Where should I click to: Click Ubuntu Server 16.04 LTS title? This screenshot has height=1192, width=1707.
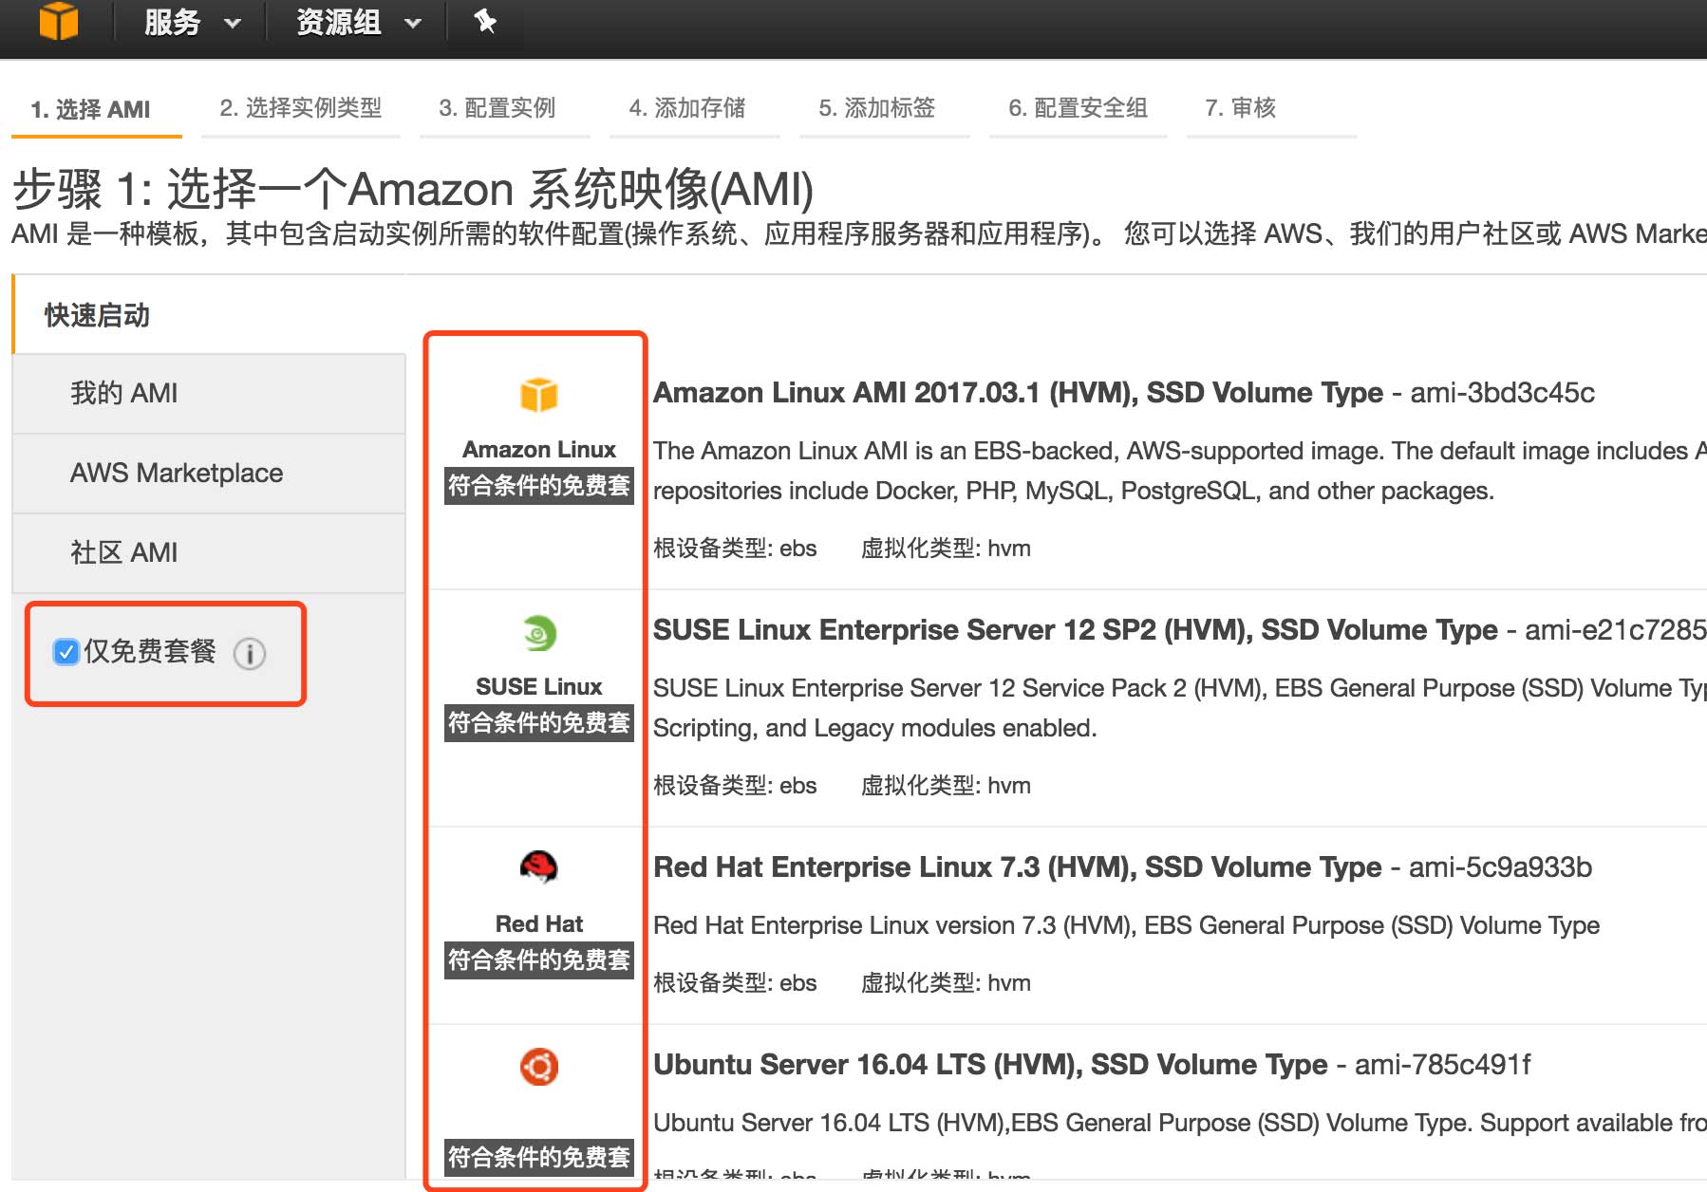[990, 1065]
